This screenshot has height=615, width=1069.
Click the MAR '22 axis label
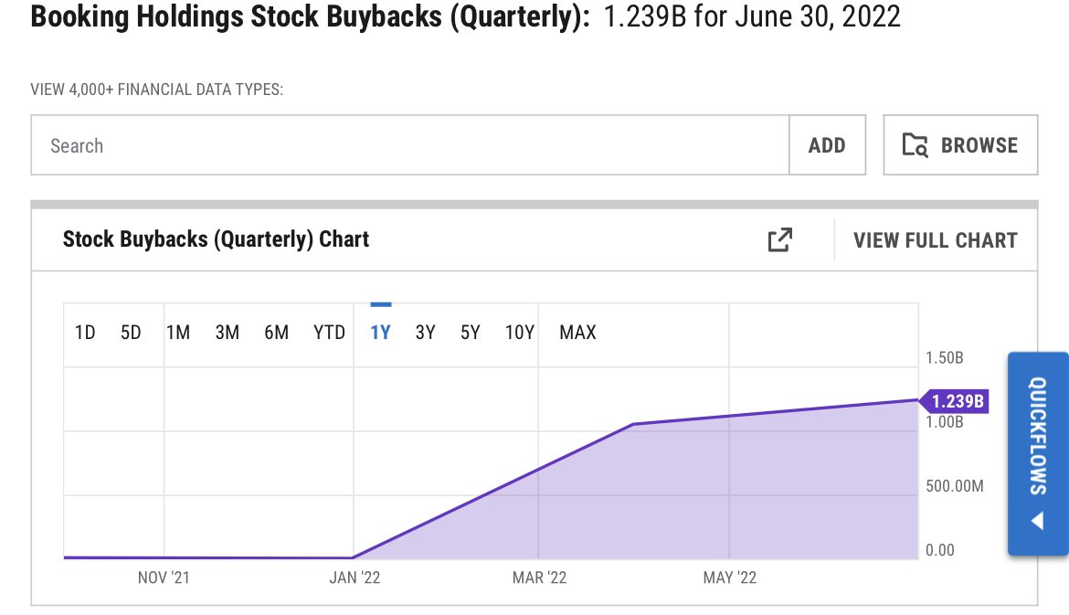539,578
